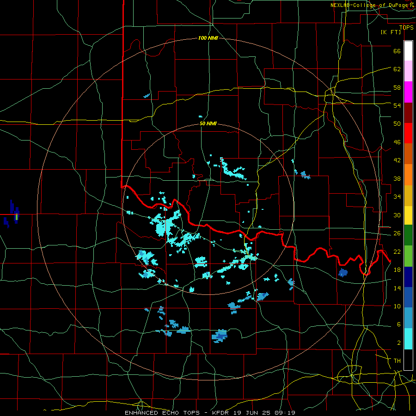Click the KFDR radar station identifier
Screen dimensions: 416x416
point(220,413)
